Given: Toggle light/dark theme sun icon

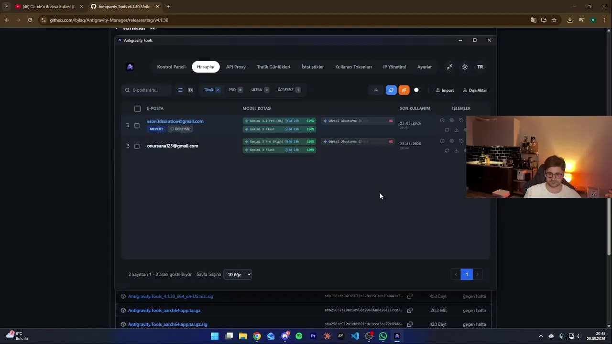Looking at the screenshot, I should [465, 67].
